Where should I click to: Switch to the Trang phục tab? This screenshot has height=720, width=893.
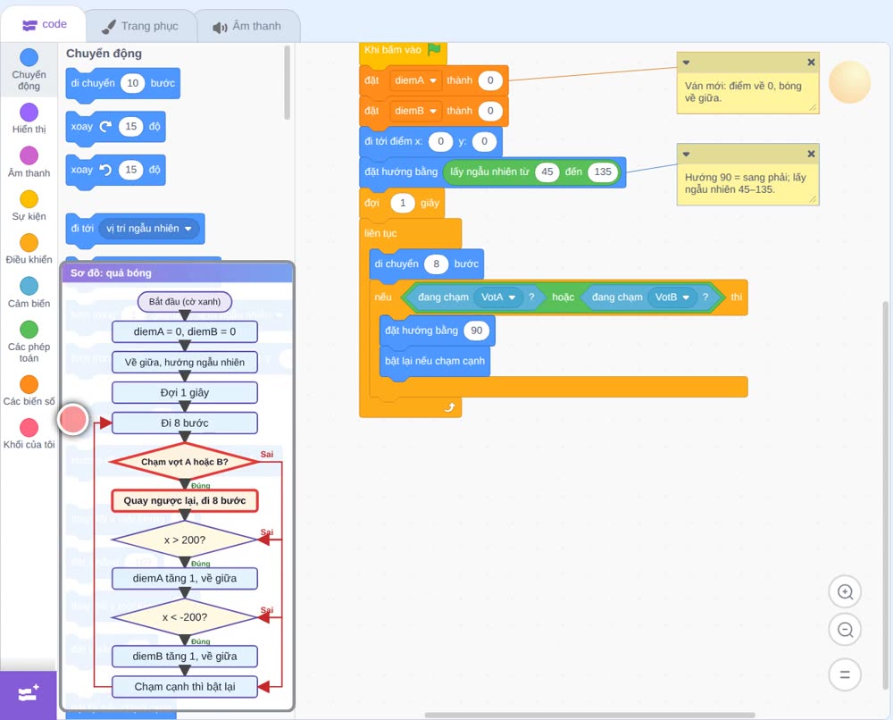[140, 26]
